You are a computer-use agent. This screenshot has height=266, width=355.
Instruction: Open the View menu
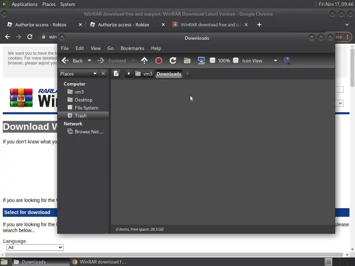pos(96,48)
